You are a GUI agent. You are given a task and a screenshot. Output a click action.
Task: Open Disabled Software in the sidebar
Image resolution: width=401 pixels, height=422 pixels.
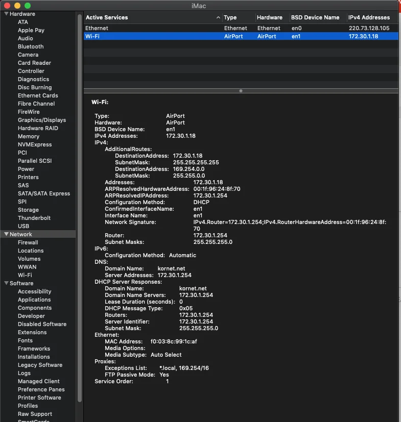tap(42, 324)
